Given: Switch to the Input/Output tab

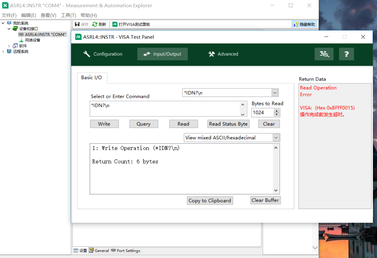Looking at the screenshot, I should [x=163, y=54].
